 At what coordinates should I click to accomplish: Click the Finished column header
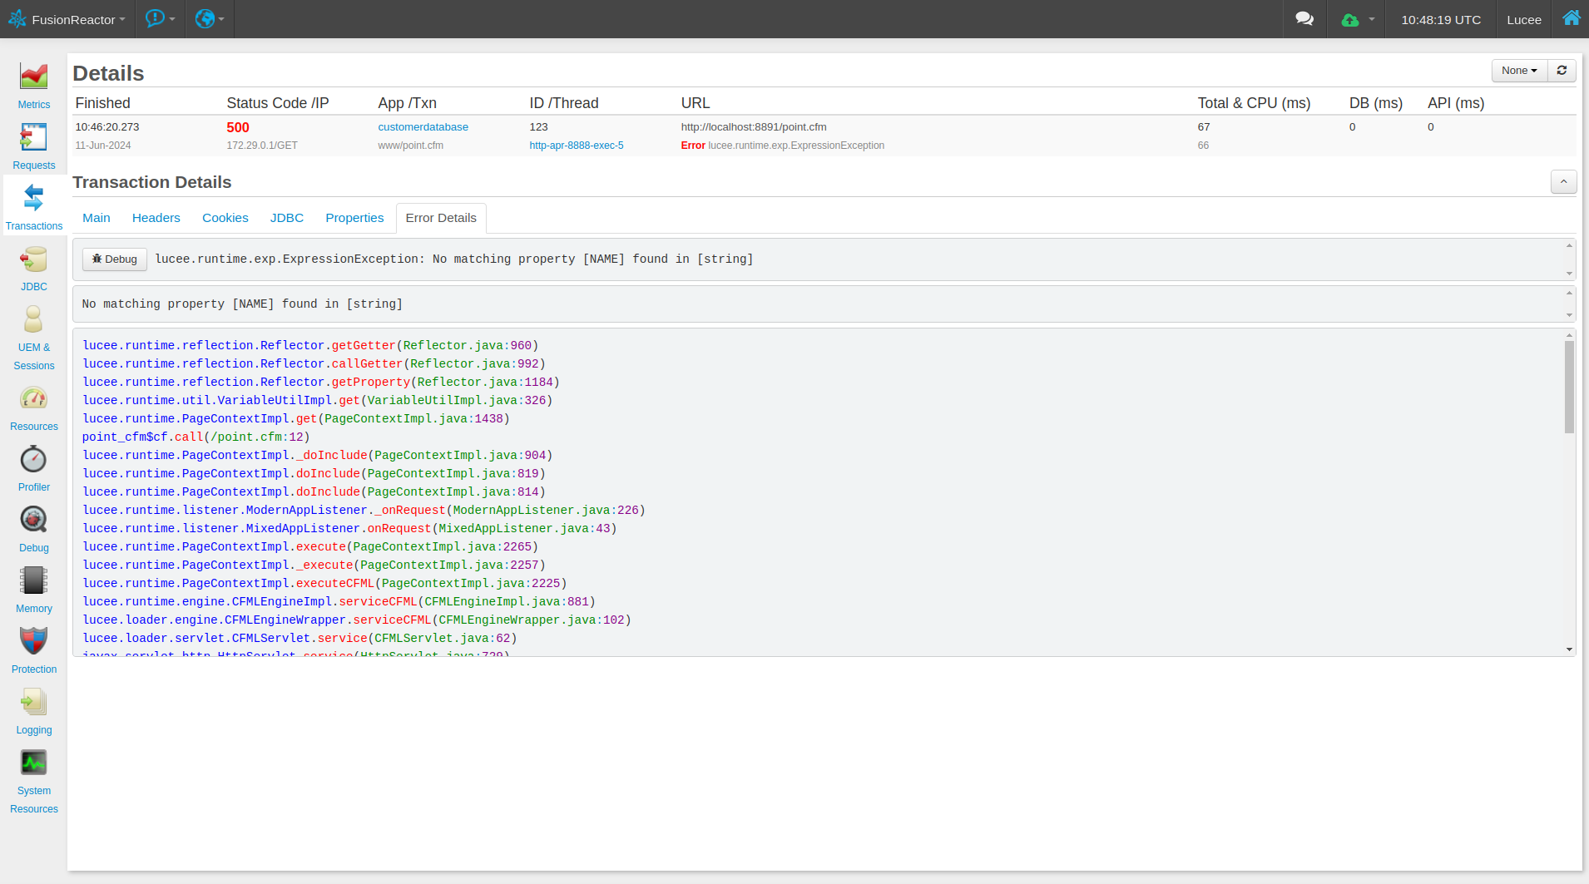tap(102, 103)
